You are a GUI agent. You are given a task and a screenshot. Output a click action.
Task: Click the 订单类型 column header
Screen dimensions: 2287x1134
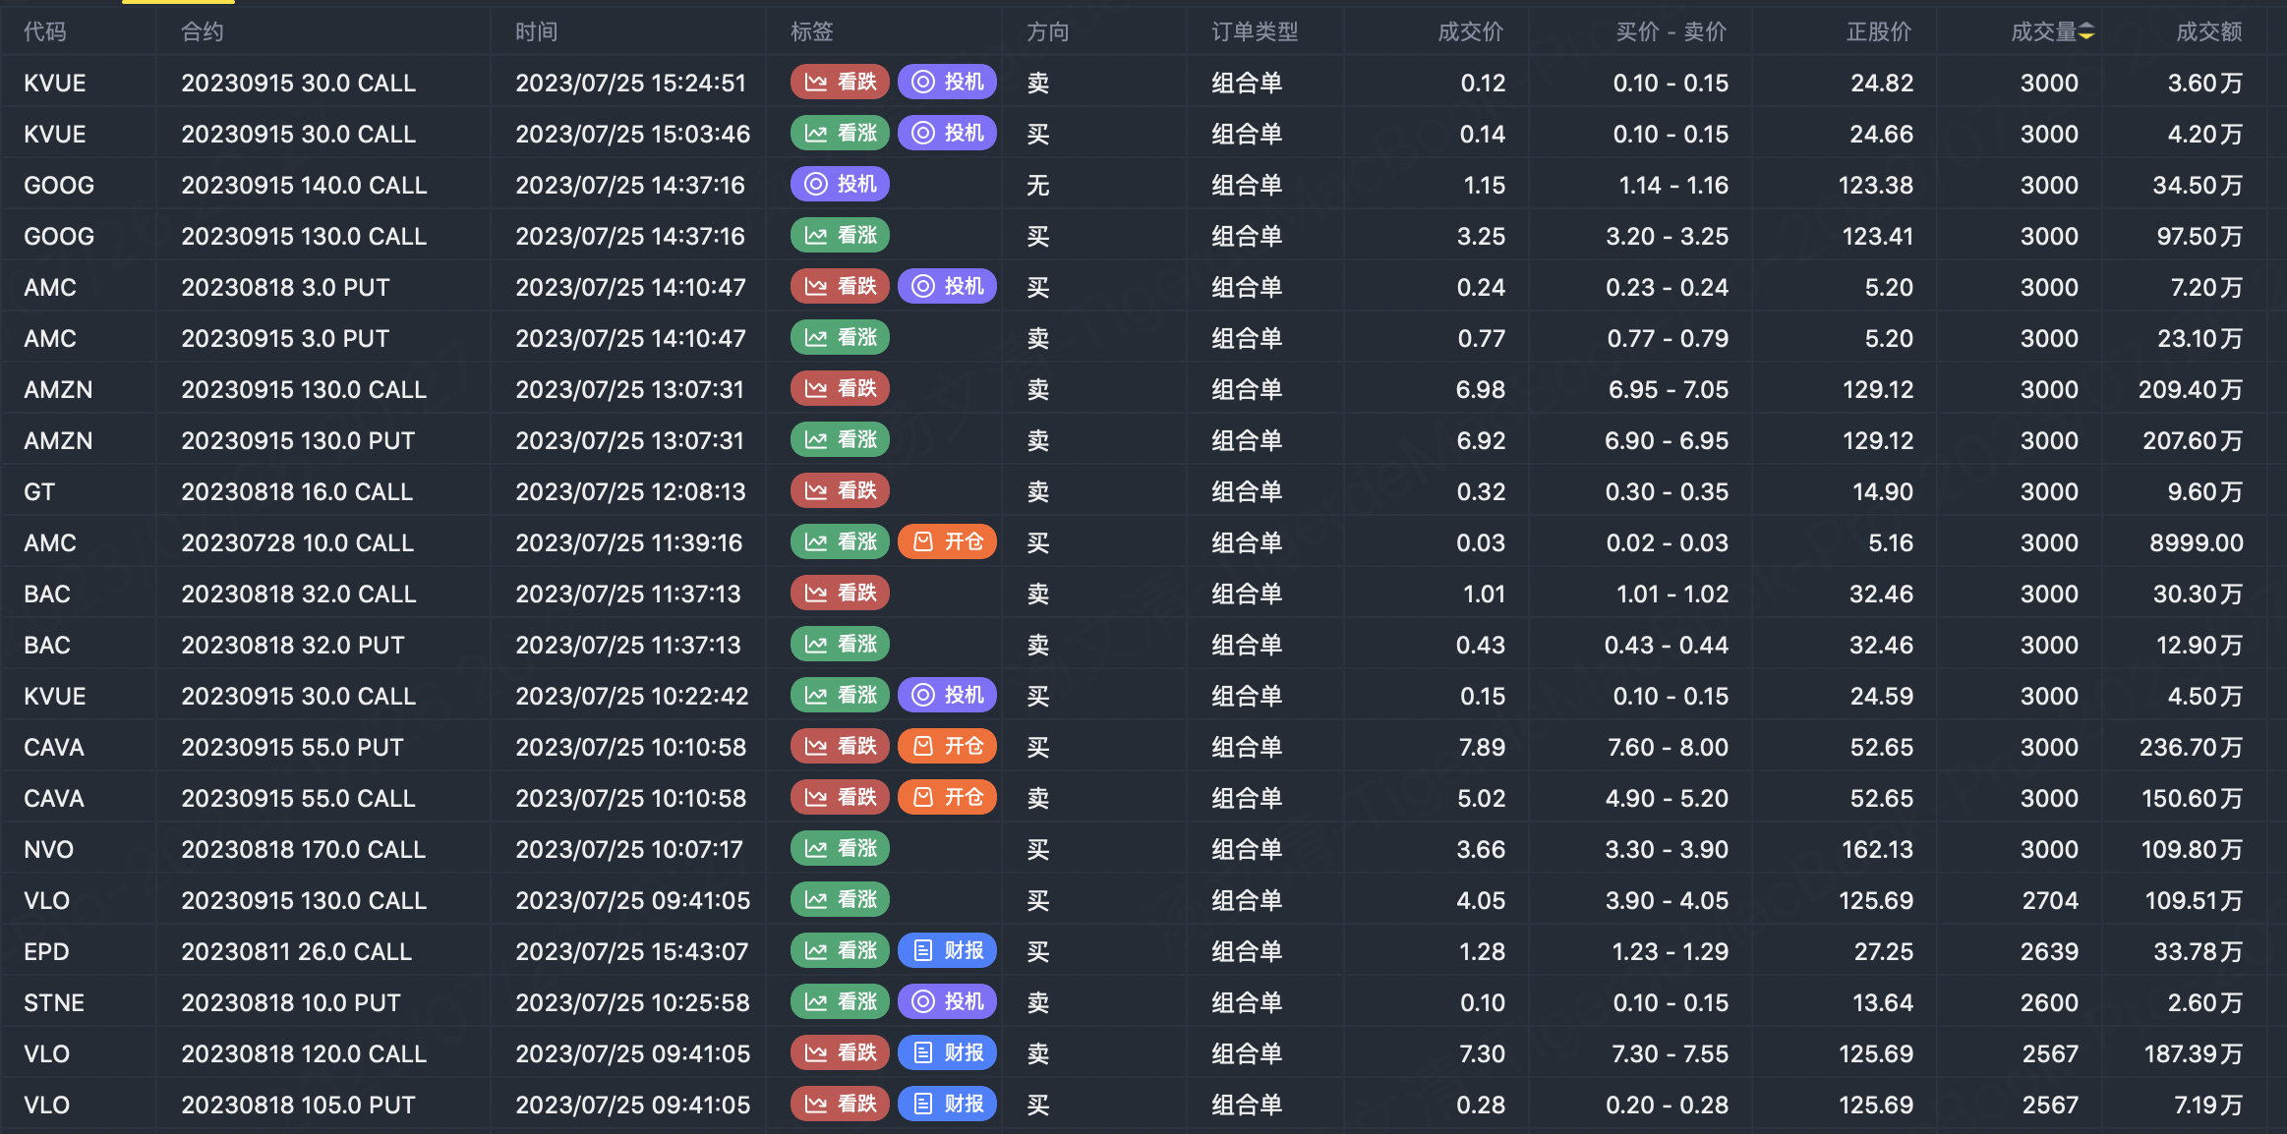click(1255, 32)
